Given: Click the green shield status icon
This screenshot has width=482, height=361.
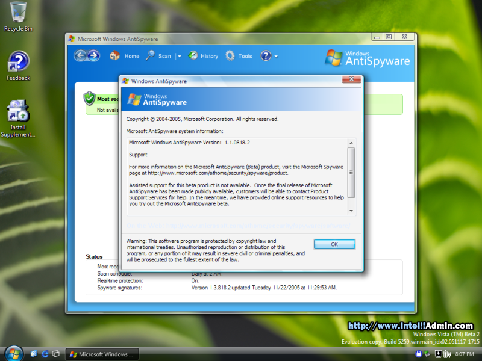Looking at the screenshot, I should point(89,98).
